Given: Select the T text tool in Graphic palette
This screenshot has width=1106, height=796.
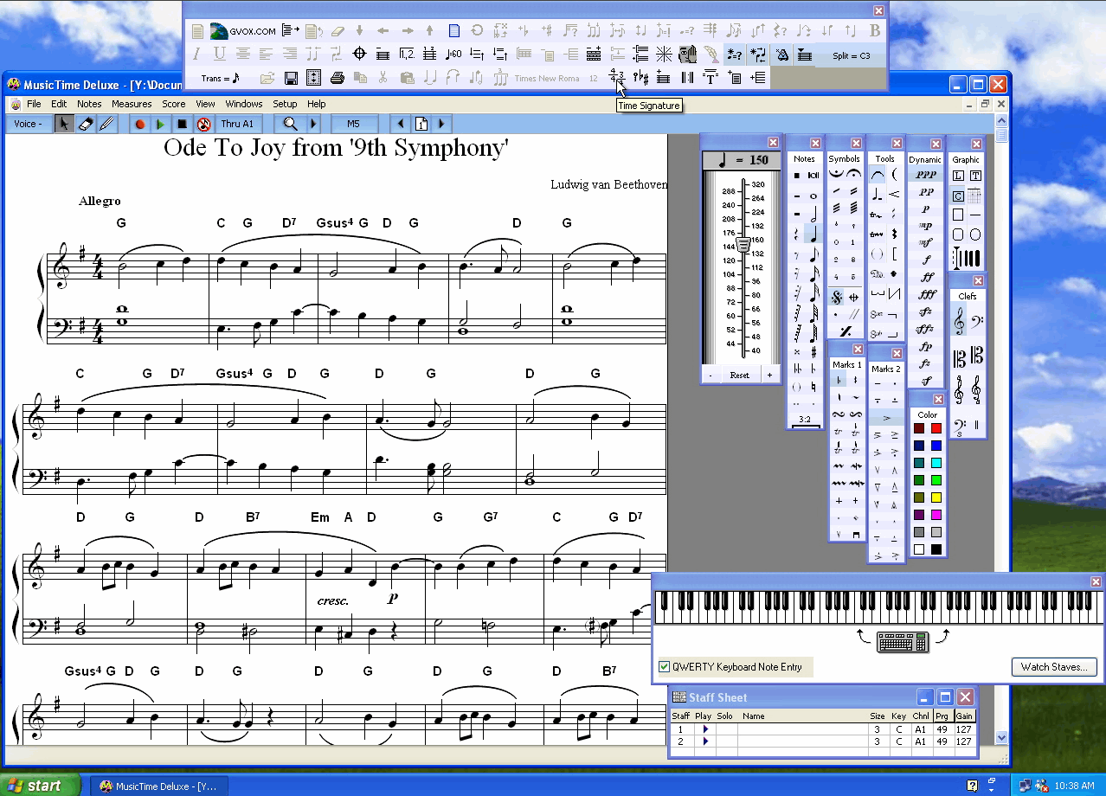Looking at the screenshot, I should tap(975, 176).
